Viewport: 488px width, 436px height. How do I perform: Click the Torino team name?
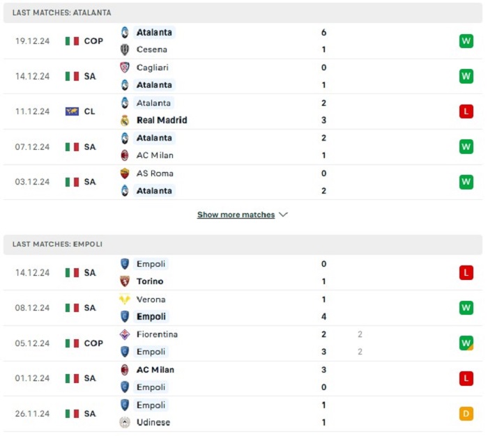click(150, 281)
